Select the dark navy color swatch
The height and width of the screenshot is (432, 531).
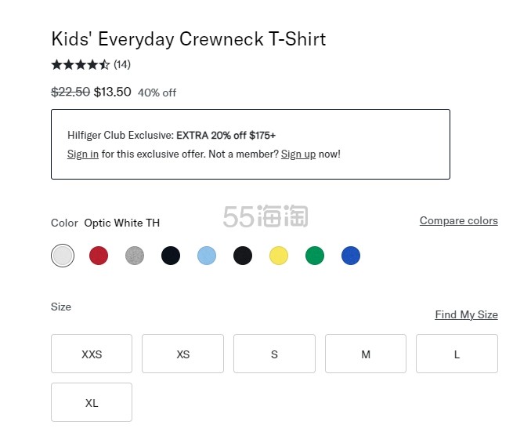(171, 256)
